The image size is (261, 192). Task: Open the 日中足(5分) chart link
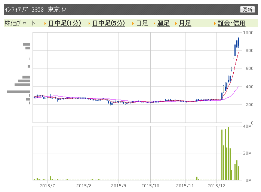point(108,23)
